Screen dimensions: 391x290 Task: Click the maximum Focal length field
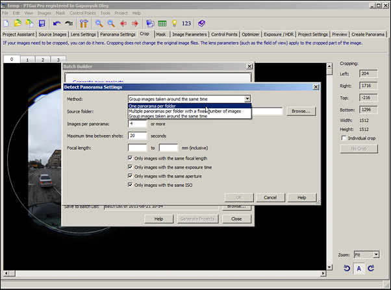coord(169,147)
